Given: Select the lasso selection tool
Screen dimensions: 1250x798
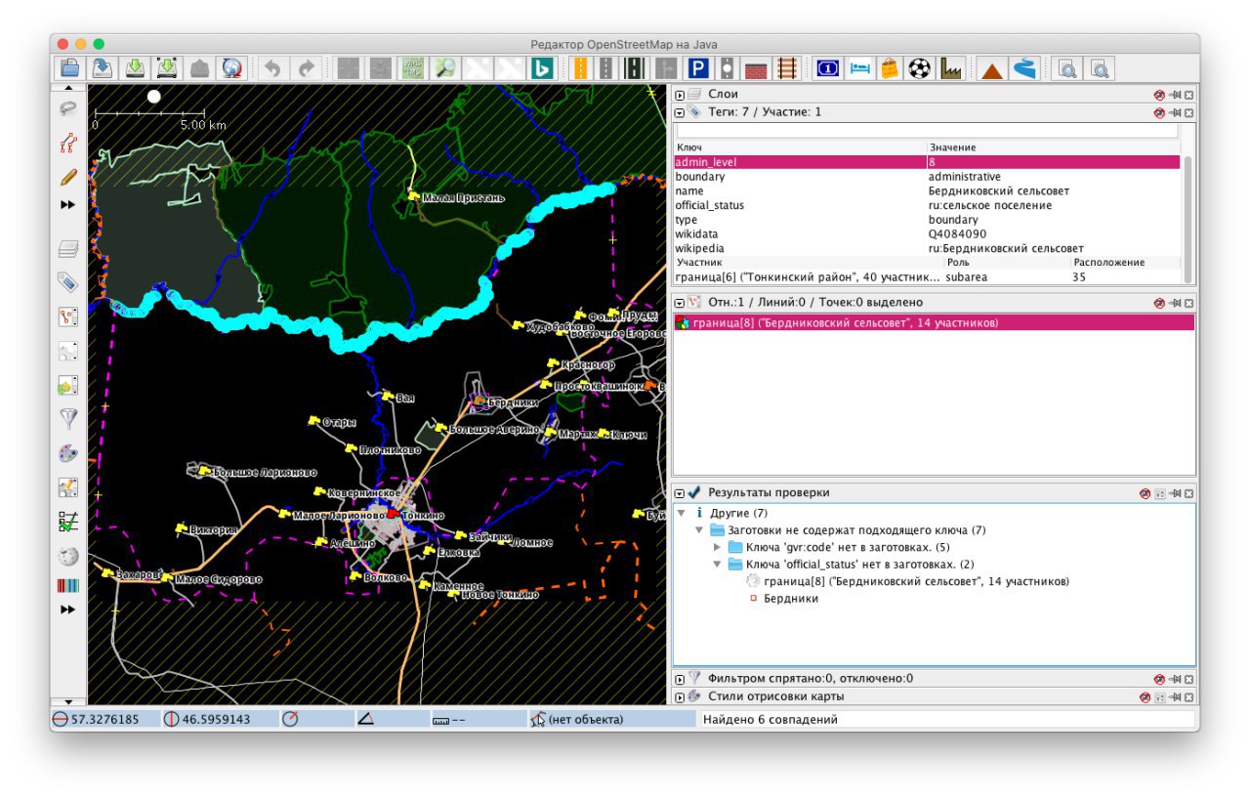Looking at the screenshot, I should [68, 108].
